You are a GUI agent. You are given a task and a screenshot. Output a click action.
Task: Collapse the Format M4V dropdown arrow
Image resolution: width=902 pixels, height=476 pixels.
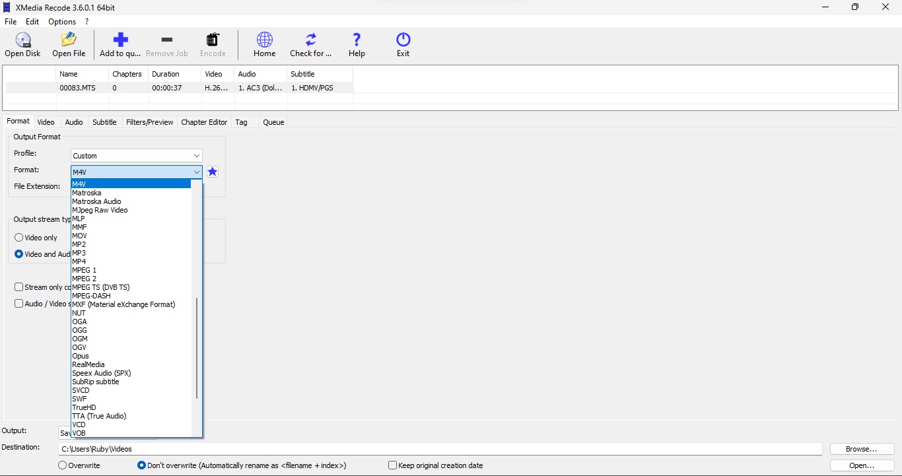tap(196, 172)
